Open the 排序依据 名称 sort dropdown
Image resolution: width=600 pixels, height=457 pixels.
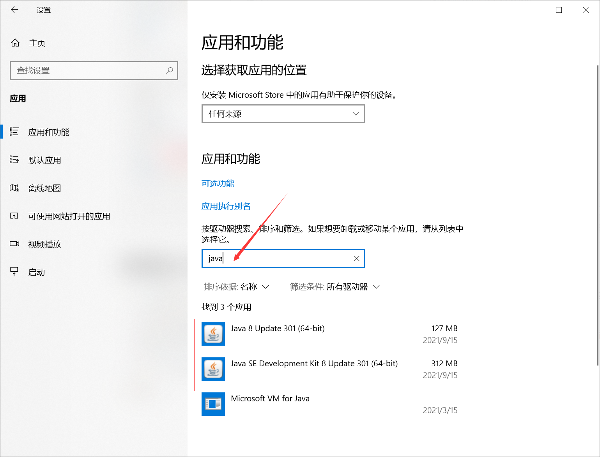236,287
